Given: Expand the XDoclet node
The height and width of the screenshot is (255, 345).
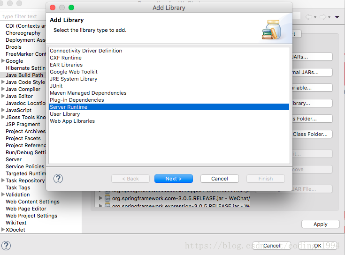Looking at the screenshot, I should 3,230.
